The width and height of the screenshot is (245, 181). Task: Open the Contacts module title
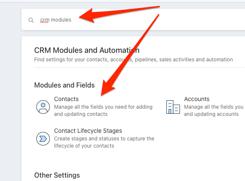coord(66,99)
